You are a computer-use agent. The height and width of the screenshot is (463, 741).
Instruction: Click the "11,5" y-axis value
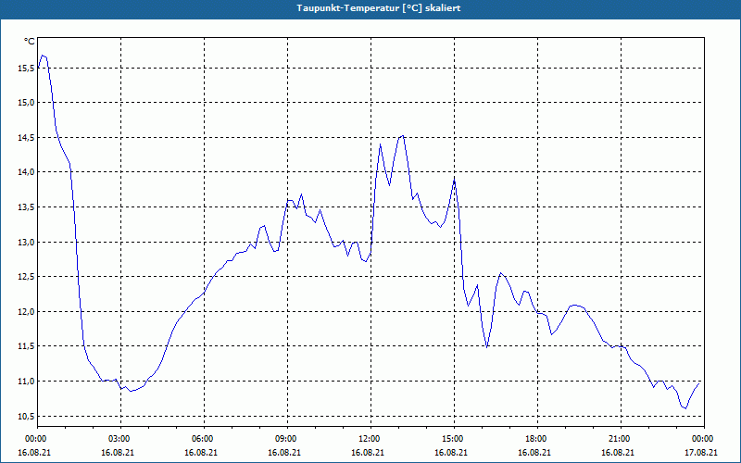coord(27,345)
